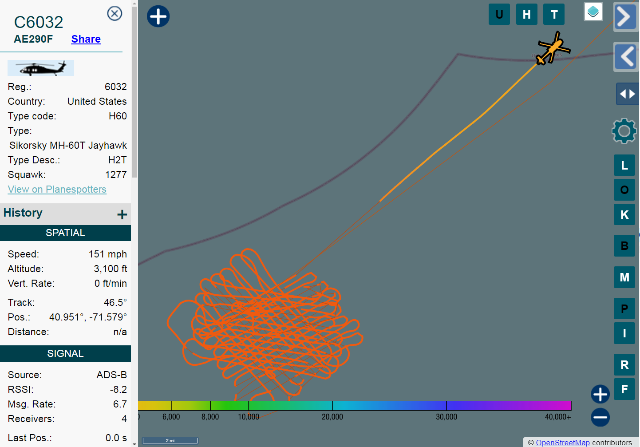This screenshot has height=447, width=640.
Task: Close the C6032 aircraft info panel
Action: tap(115, 14)
